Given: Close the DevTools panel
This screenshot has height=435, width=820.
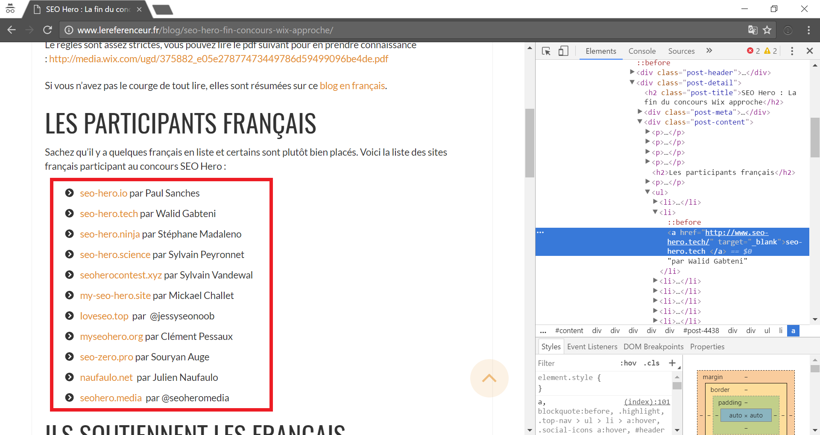Looking at the screenshot, I should point(809,51).
